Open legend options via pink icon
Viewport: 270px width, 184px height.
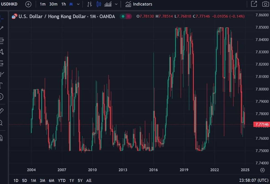point(128,16)
